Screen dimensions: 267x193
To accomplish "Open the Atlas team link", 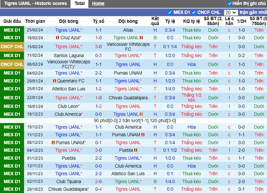I will [x=128, y=30].
